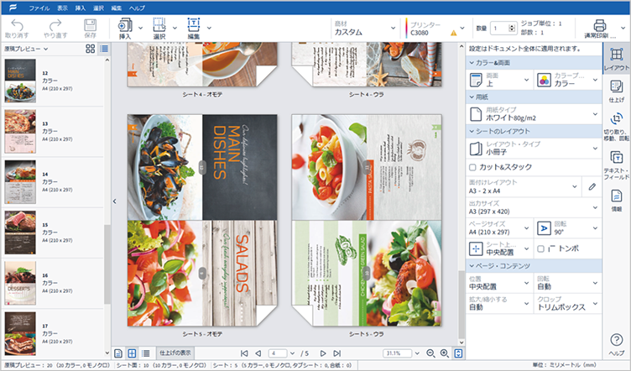Go to the last sheet

click(x=336, y=353)
